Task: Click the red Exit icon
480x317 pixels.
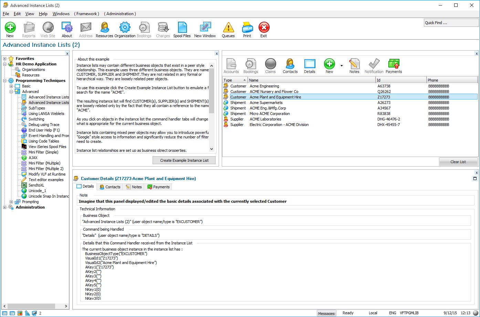Action: 264,27
